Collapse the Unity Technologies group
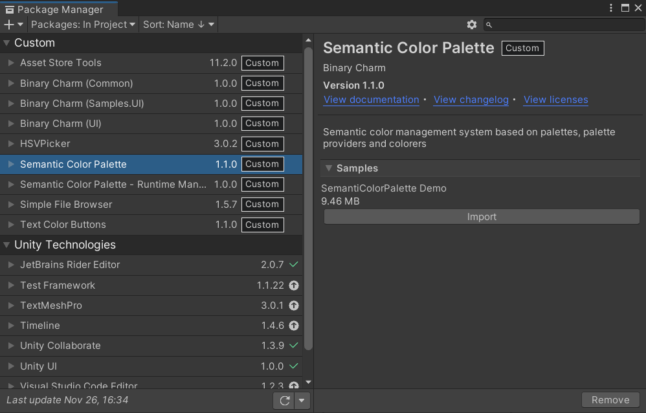 6,245
